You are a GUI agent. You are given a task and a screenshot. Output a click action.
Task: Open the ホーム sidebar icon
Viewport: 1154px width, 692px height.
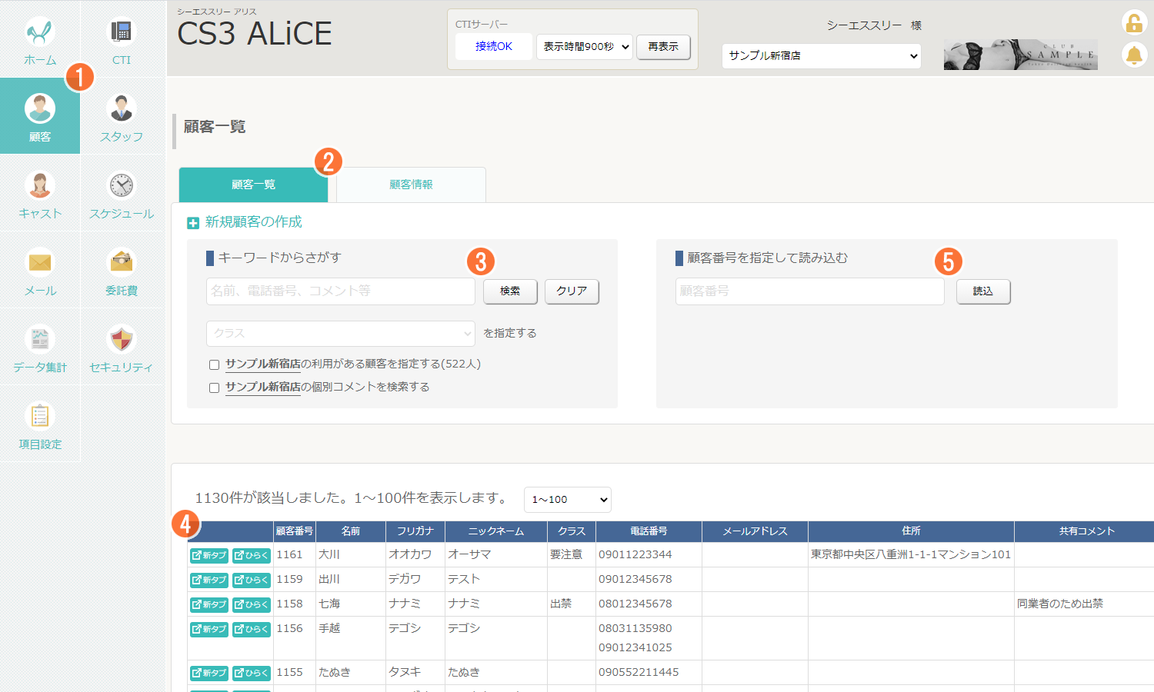click(40, 32)
